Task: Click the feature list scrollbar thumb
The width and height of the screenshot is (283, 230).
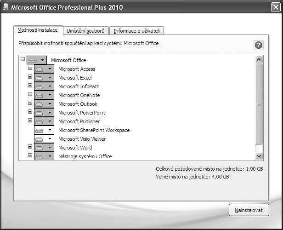Action: pyautogui.click(x=259, y=104)
